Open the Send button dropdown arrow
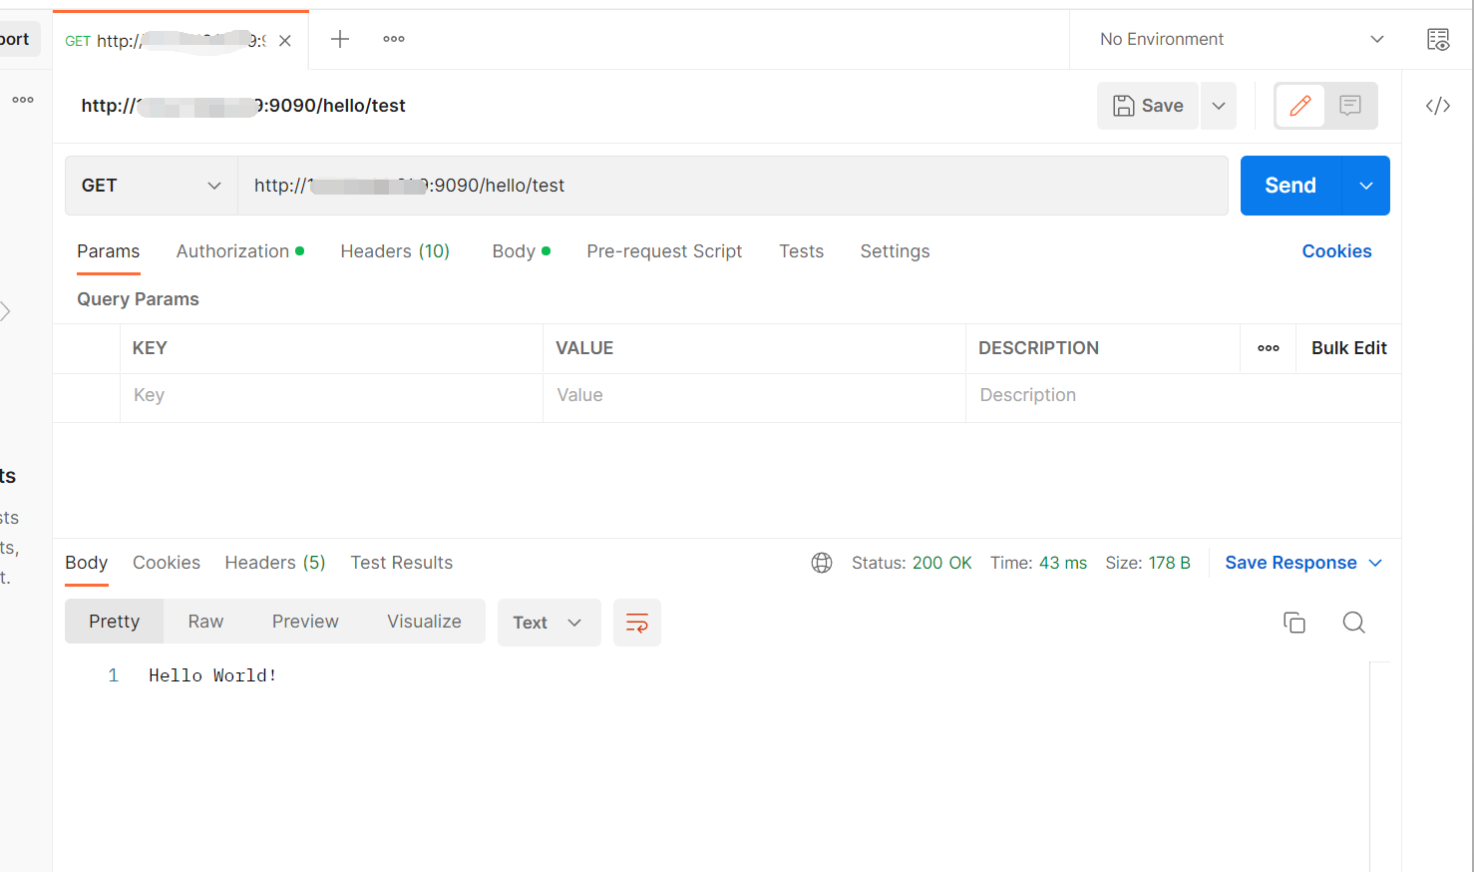The image size is (1474, 872). [x=1366, y=186]
